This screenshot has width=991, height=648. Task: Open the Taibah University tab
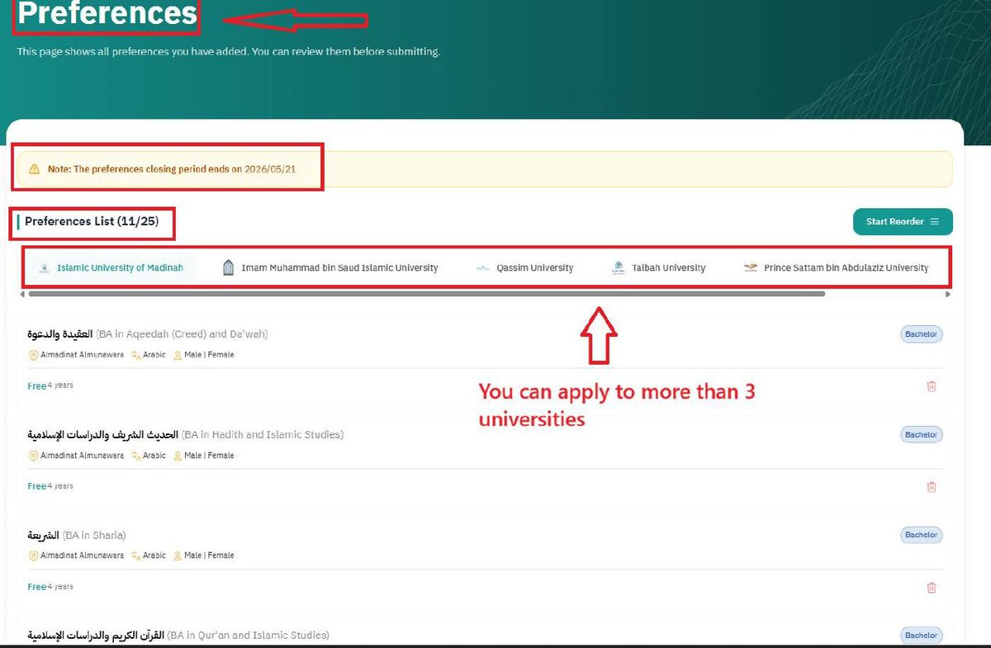point(659,267)
